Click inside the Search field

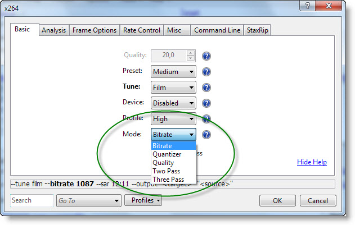[x=32, y=200]
